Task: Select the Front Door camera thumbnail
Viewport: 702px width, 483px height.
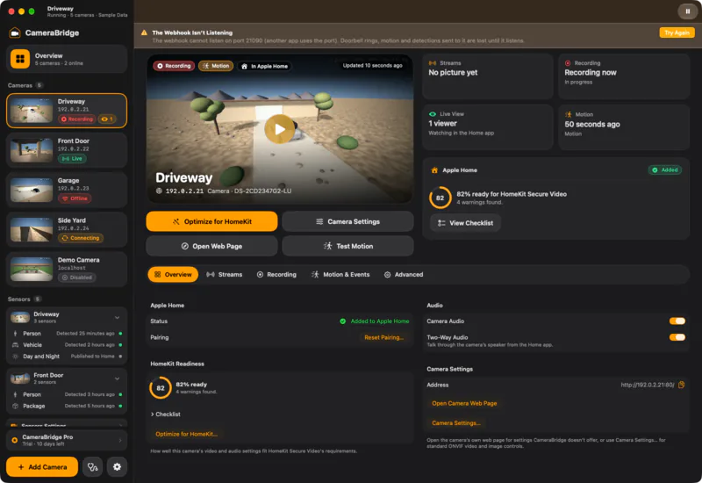Action: pyautogui.click(x=32, y=150)
